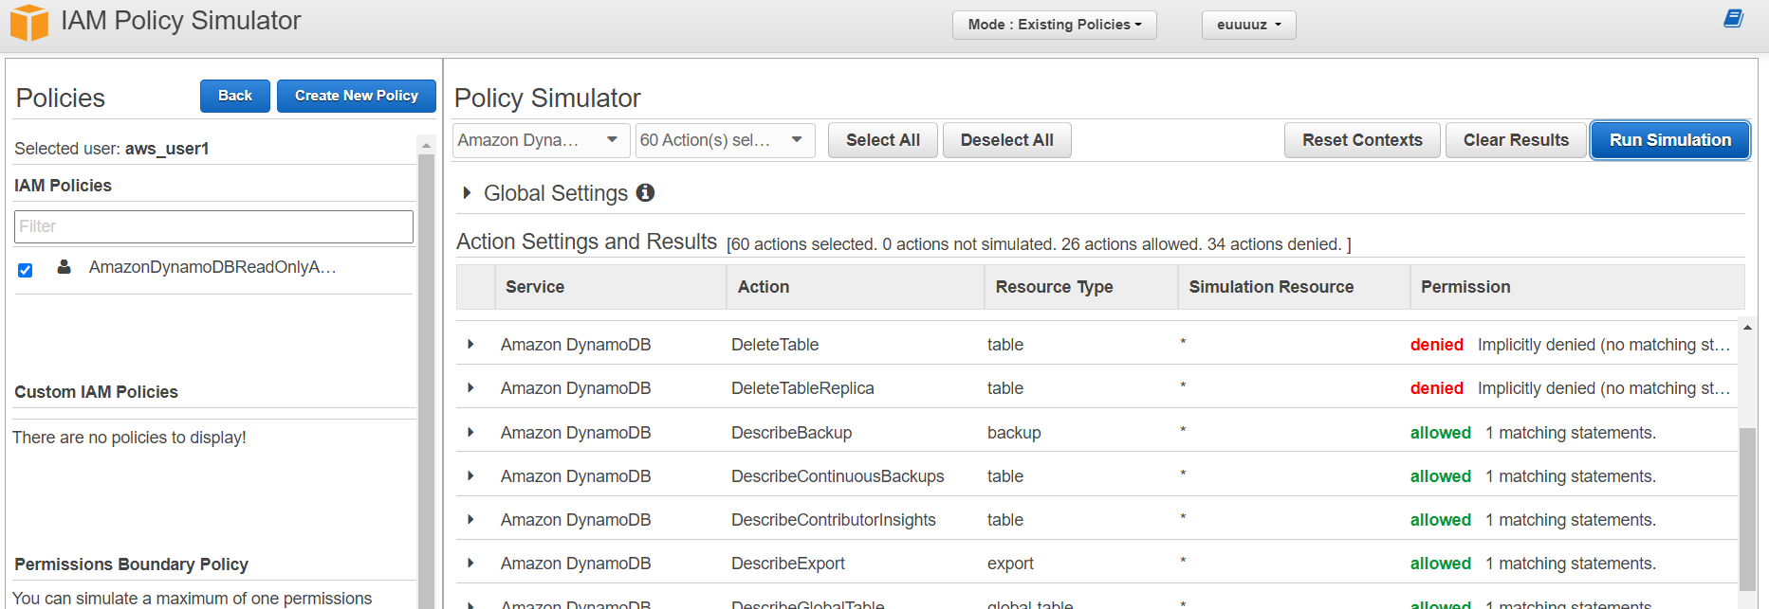Click the Custom IAM Policies heading
This screenshot has width=1769, height=609.
96,392
